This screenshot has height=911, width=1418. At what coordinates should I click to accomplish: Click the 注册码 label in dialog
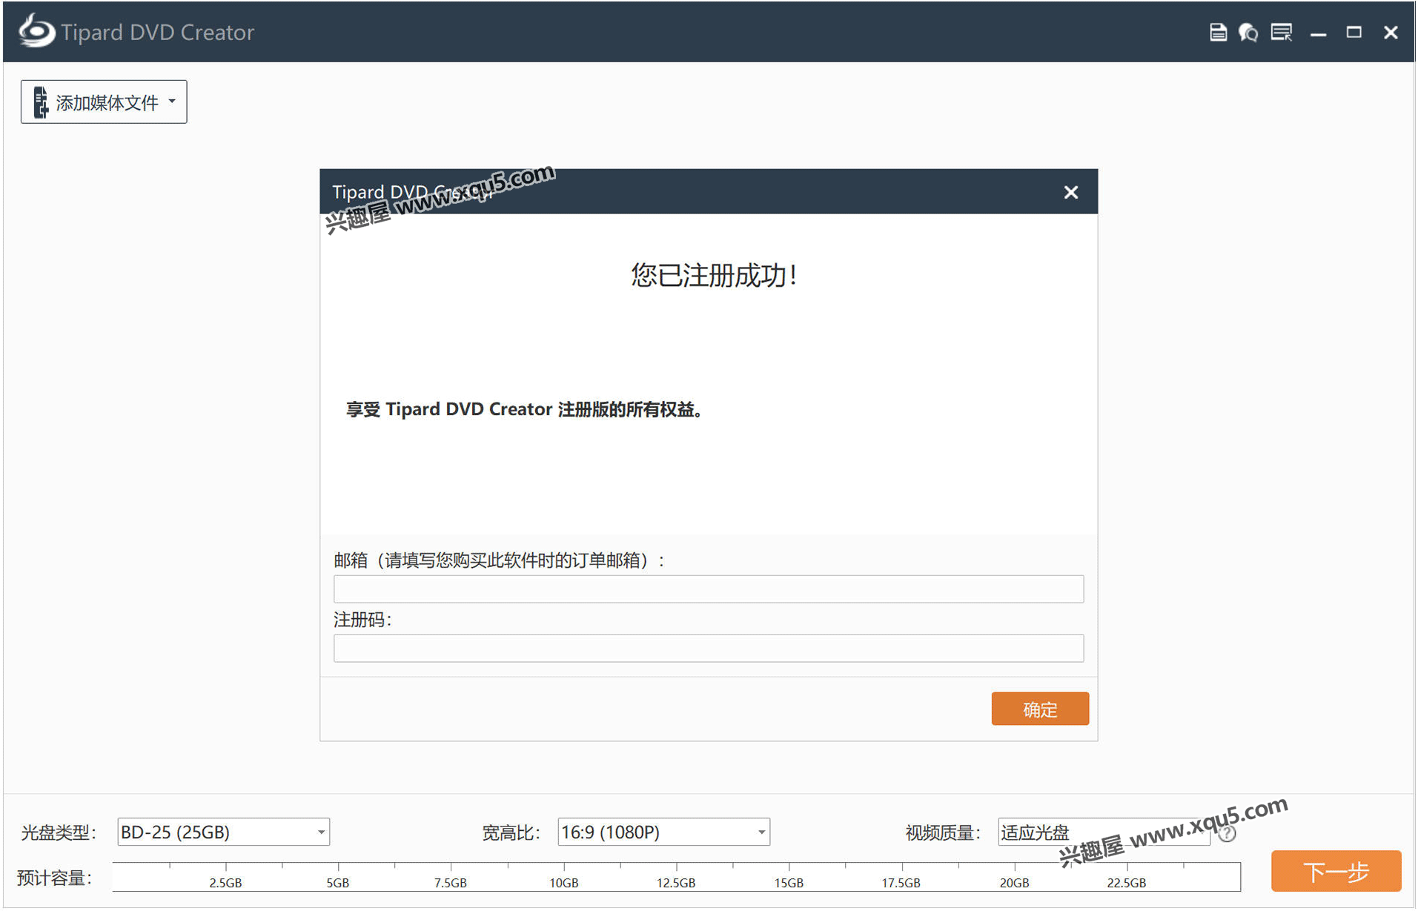point(362,620)
